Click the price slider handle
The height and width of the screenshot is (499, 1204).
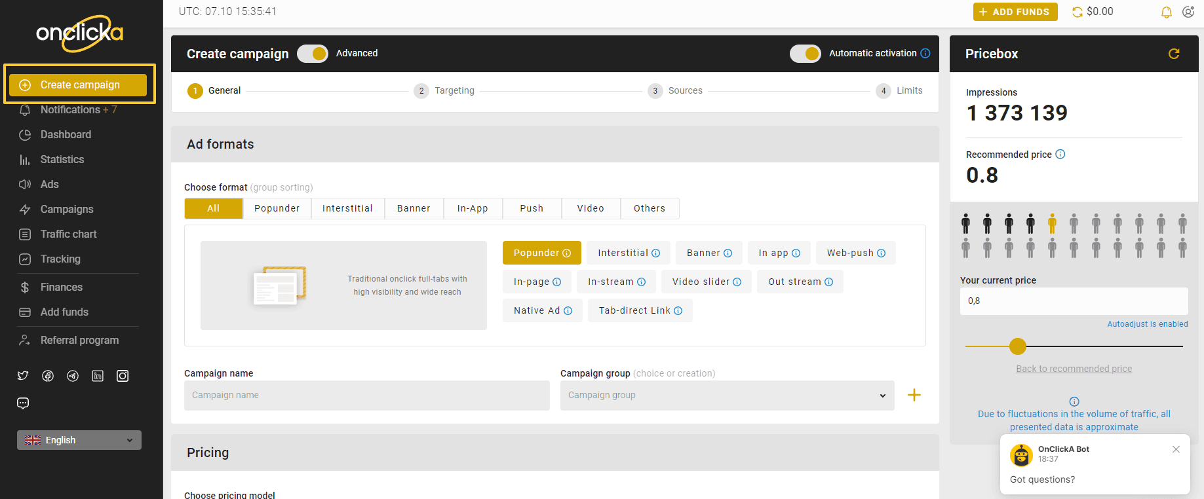tap(1017, 346)
